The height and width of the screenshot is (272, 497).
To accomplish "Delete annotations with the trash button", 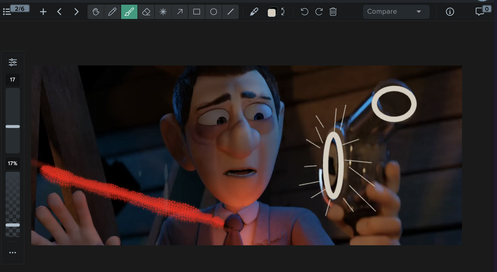I will (333, 12).
